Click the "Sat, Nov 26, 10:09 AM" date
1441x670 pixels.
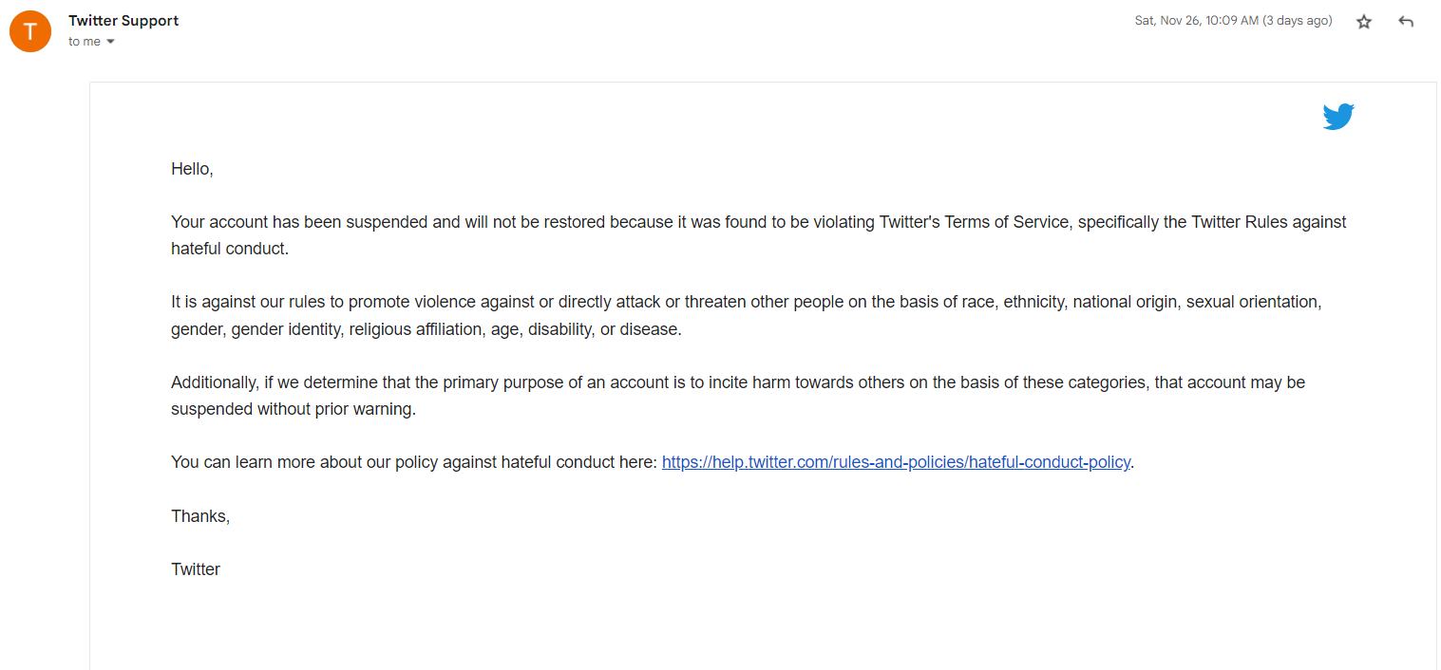pyautogui.click(x=1195, y=21)
